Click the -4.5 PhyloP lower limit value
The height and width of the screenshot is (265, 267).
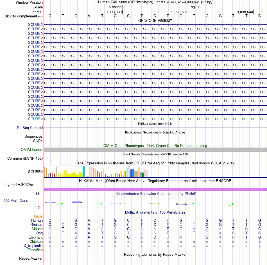point(37,208)
